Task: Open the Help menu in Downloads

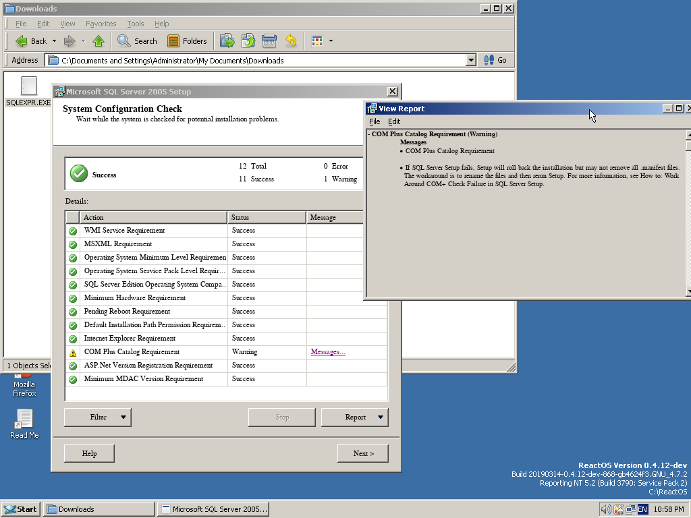Action: click(x=161, y=24)
